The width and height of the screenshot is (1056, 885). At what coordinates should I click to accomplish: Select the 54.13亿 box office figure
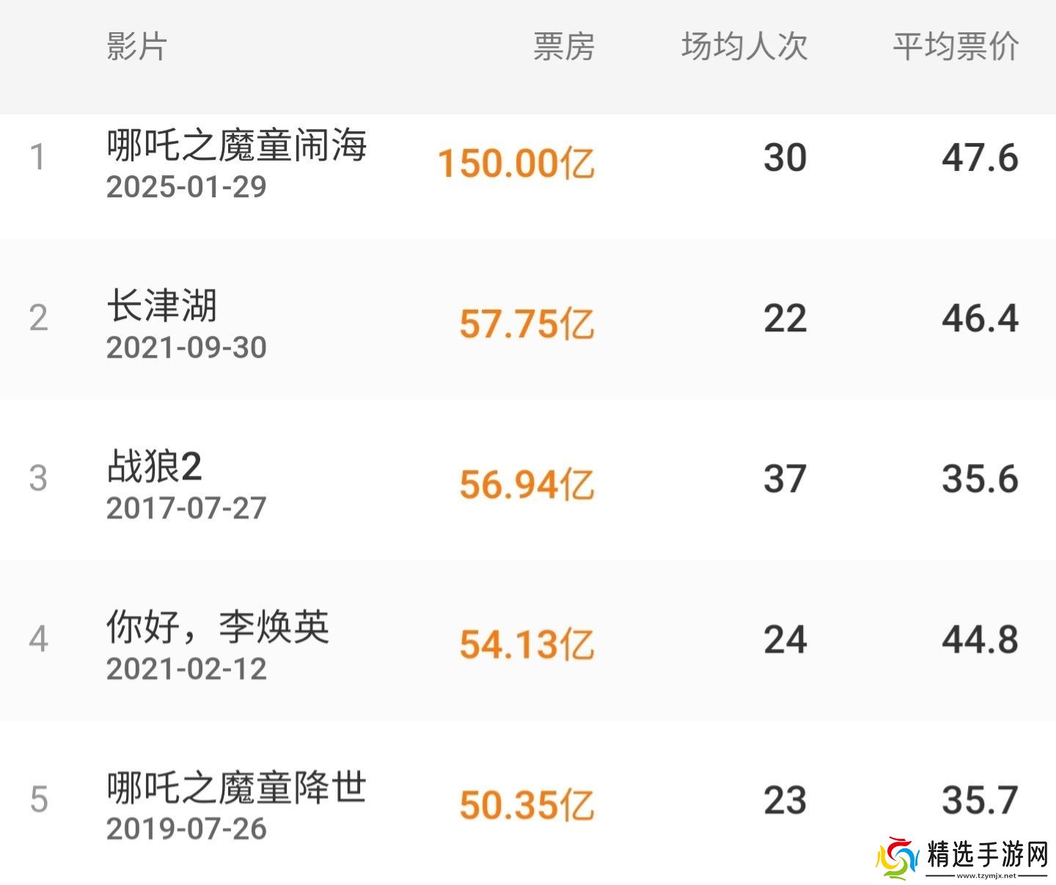[x=527, y=645]
